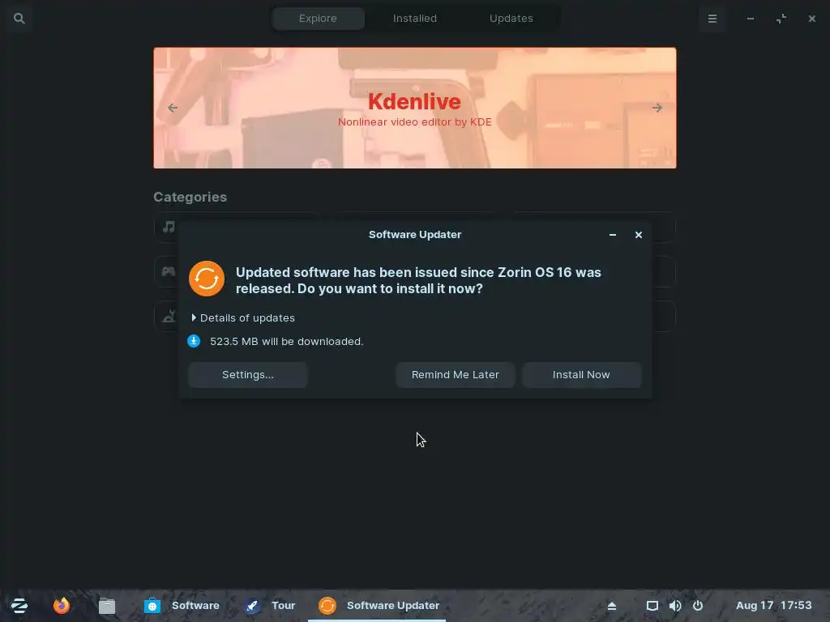
Task: Show previous featured banner
Action: tap(173, 108)
